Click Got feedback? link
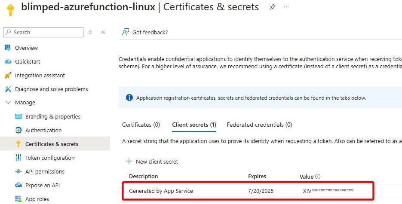Screen dimensions: 402x204 tap(150, 33)
